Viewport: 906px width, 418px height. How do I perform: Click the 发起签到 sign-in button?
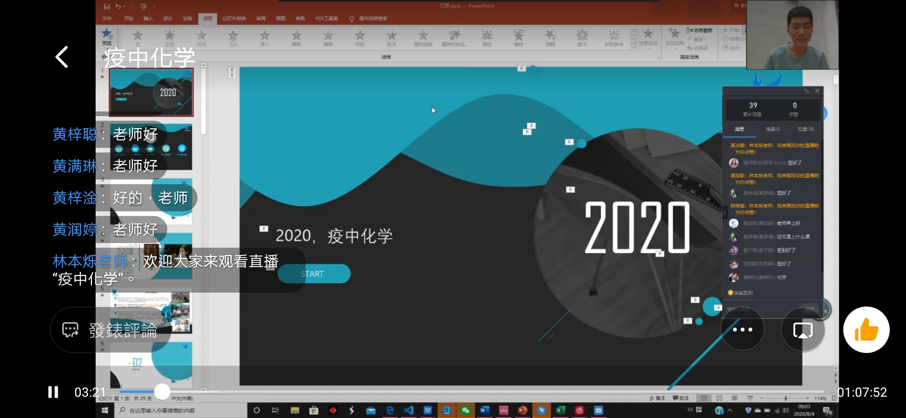coord(740,293)
